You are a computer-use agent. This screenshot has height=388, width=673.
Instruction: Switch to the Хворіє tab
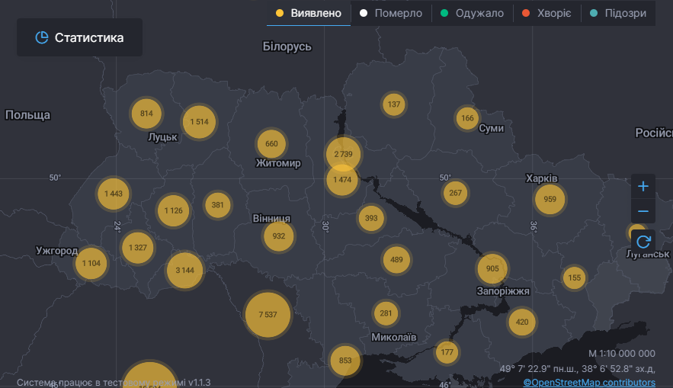[547, 13]
